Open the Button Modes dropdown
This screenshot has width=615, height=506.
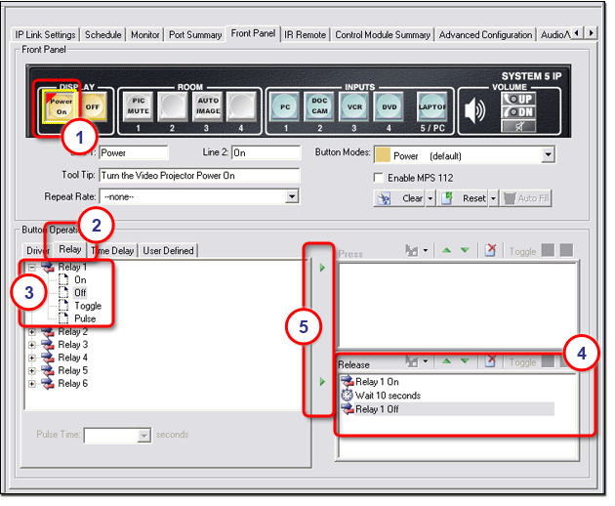tap(548, 154)
